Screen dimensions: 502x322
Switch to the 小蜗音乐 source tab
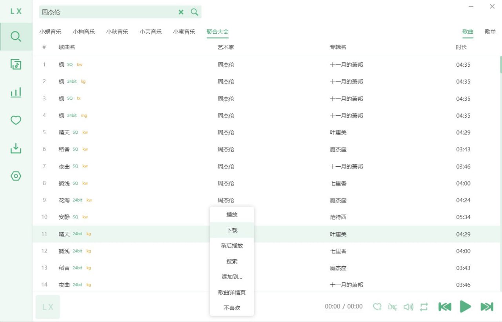pyautogui.click(x=50, y=32)
